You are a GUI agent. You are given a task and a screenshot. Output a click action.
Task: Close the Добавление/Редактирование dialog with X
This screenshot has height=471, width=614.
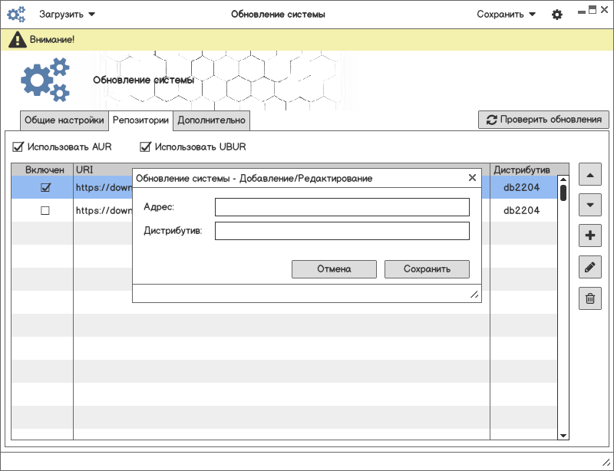(472, 178)
